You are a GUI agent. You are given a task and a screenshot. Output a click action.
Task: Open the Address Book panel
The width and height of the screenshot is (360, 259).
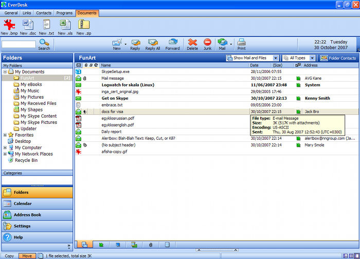click(x=36, y=215)
